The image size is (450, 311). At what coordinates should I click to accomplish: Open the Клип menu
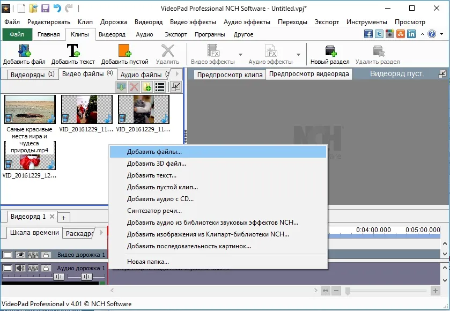point(85,22)
